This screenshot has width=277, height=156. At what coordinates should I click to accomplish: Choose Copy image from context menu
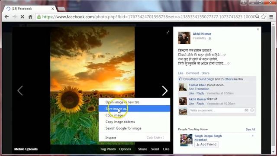tap(134, 115)
